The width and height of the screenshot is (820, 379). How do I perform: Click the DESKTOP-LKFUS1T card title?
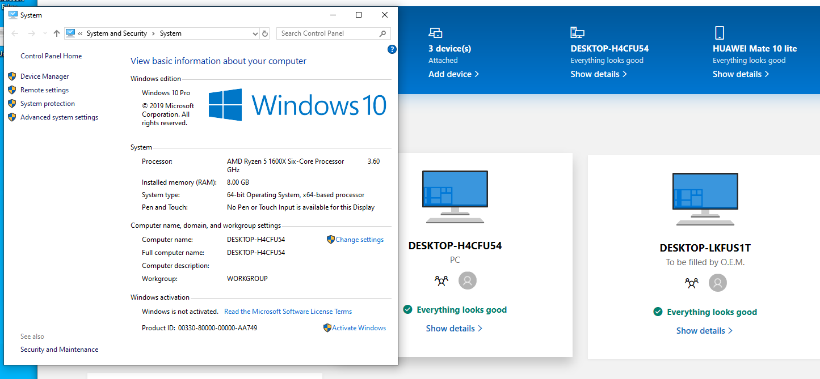705,248
